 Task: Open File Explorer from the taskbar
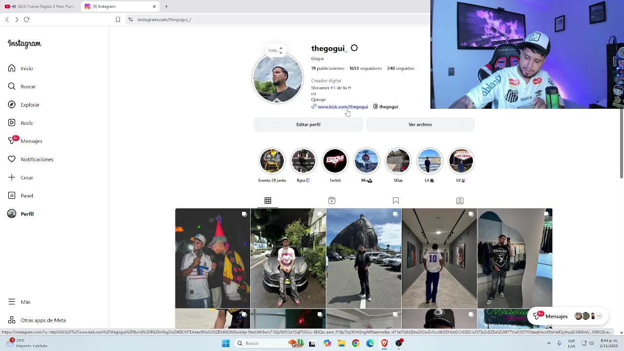coord(341,343)
